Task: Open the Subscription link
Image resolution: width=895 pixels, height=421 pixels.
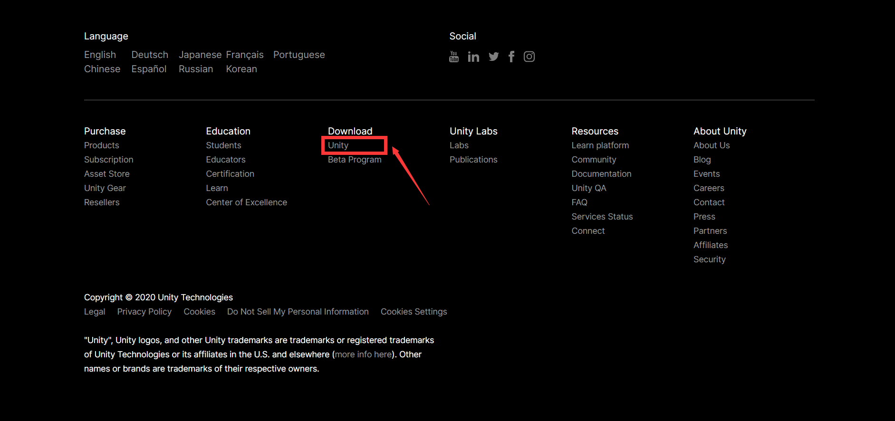Action: (109, 160)
